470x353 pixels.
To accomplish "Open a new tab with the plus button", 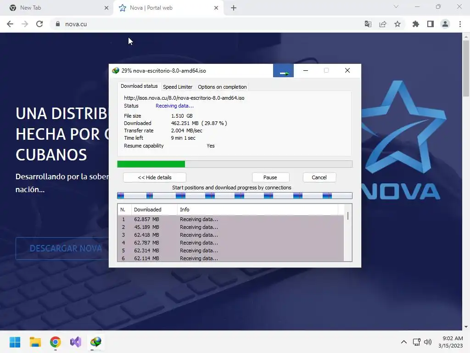I will 234,8.
